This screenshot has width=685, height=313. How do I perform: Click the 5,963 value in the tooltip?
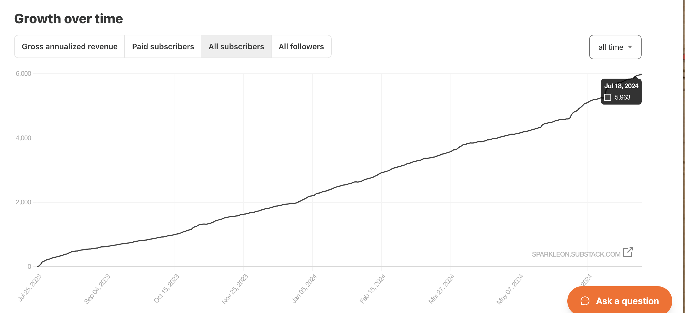pyautogui.click(x=622, y=97)
